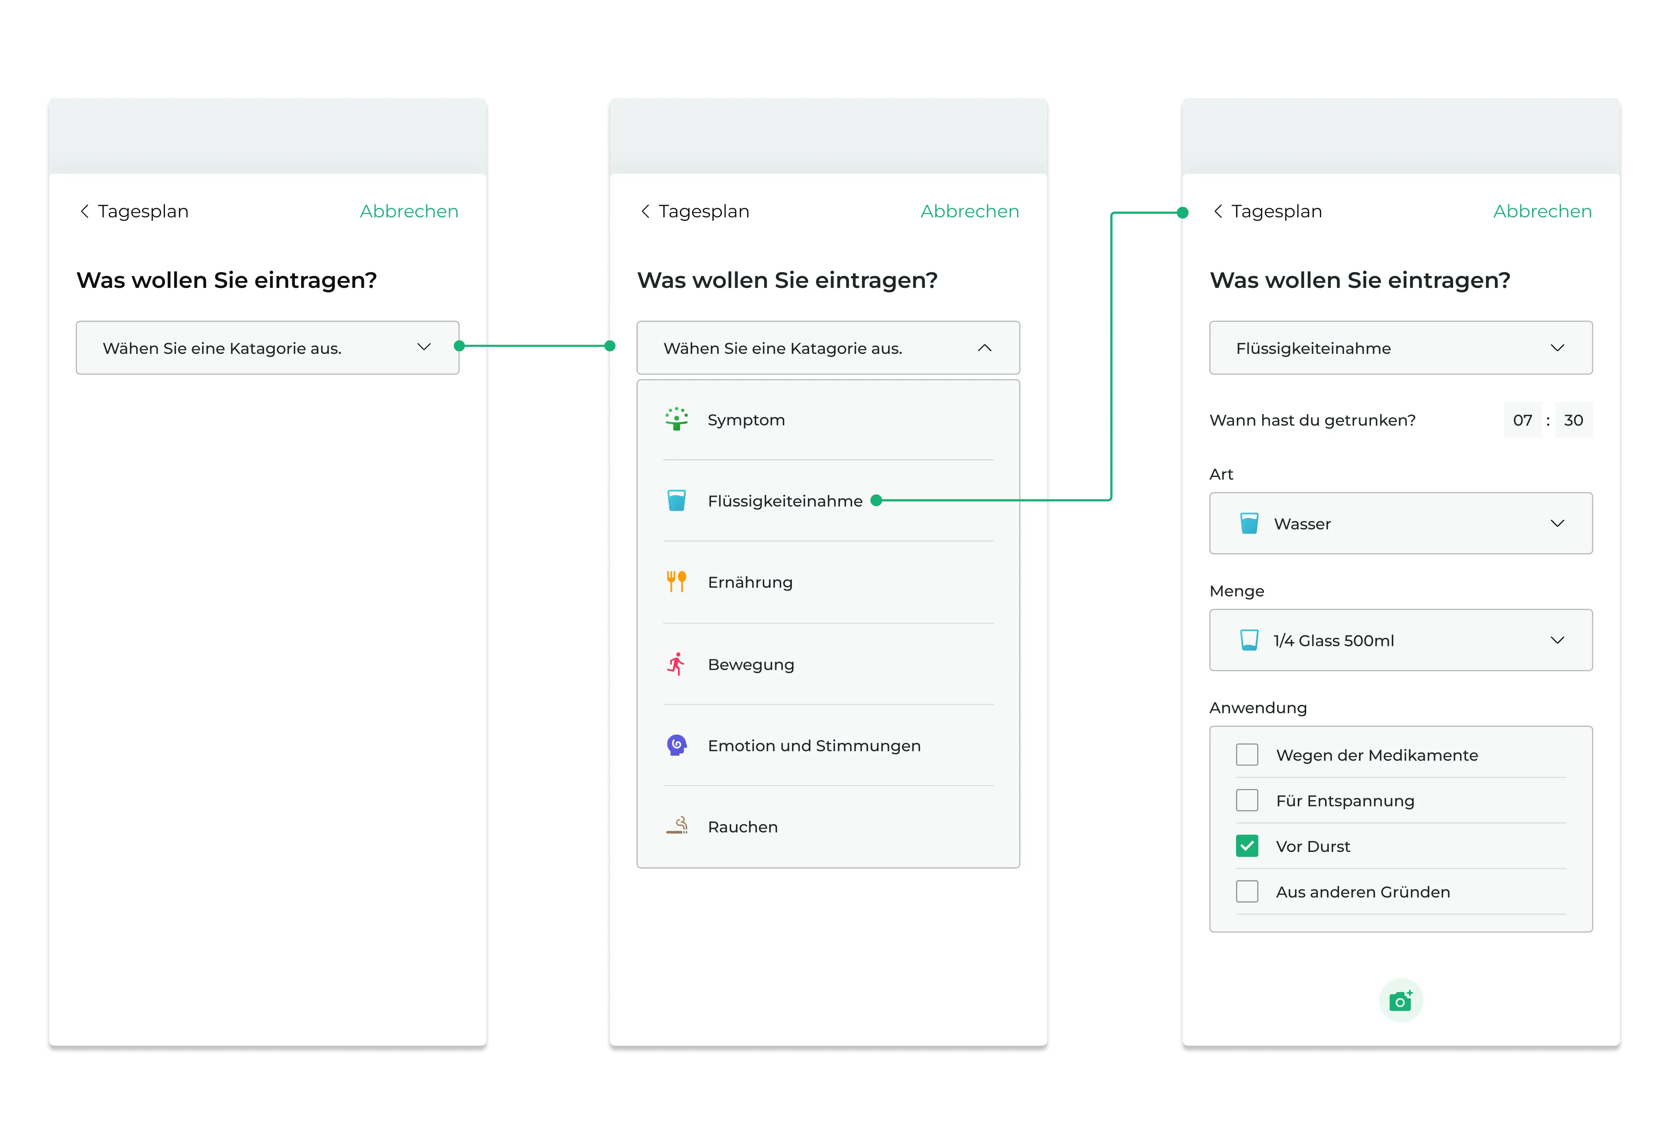
Task: Tap the green camera add-photo icon
Action: coord(1401,999)
